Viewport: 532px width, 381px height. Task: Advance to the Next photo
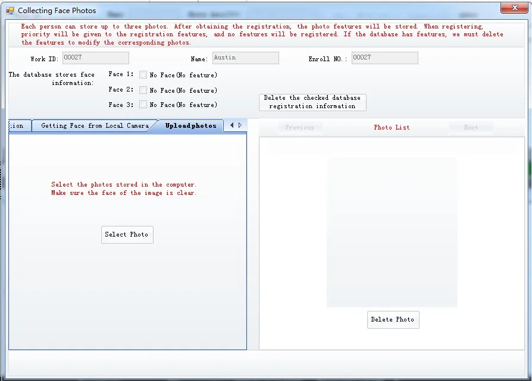tap(471, 127)
